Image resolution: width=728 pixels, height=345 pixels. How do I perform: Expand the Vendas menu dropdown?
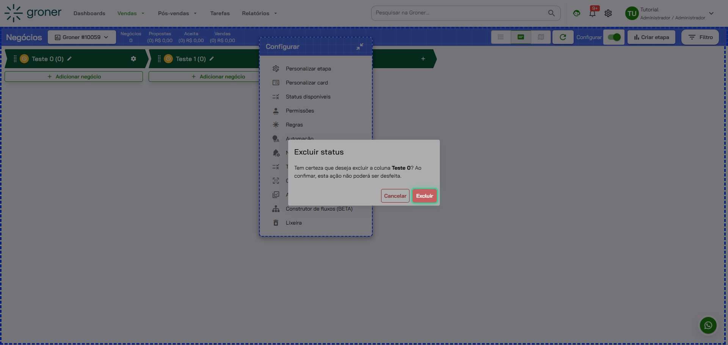pyautogui.click(x=131, y=13)
